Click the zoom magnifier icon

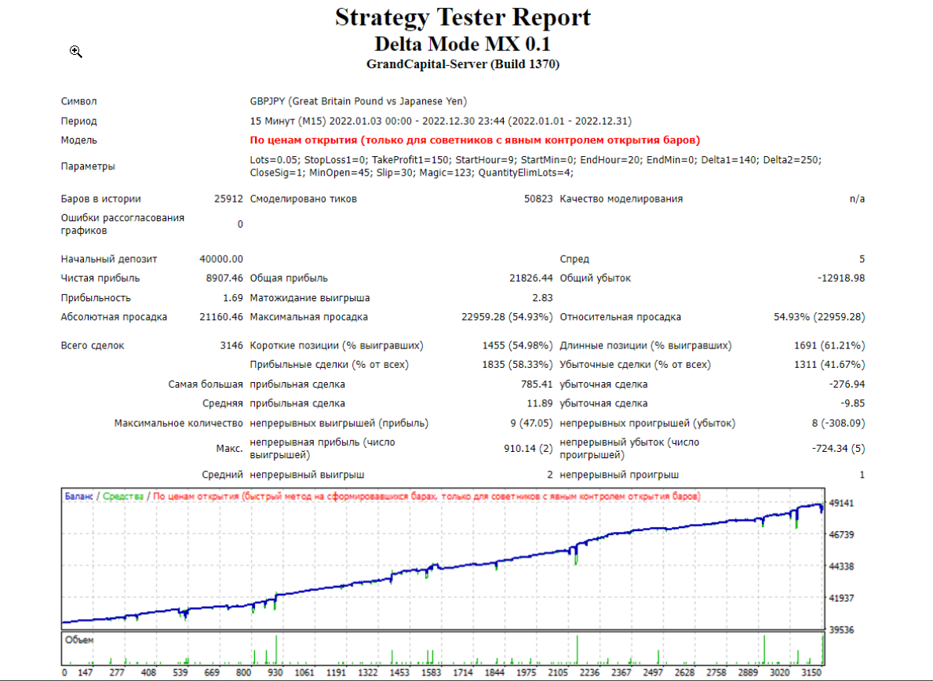tap(75, 52)
